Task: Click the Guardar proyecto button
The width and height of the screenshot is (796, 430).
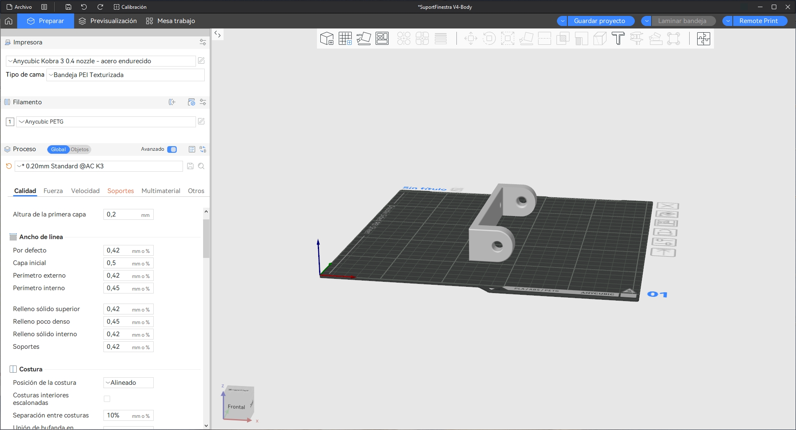Action: click(599, 21)
